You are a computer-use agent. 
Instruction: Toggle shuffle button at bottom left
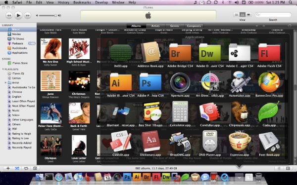pos(17,168)
